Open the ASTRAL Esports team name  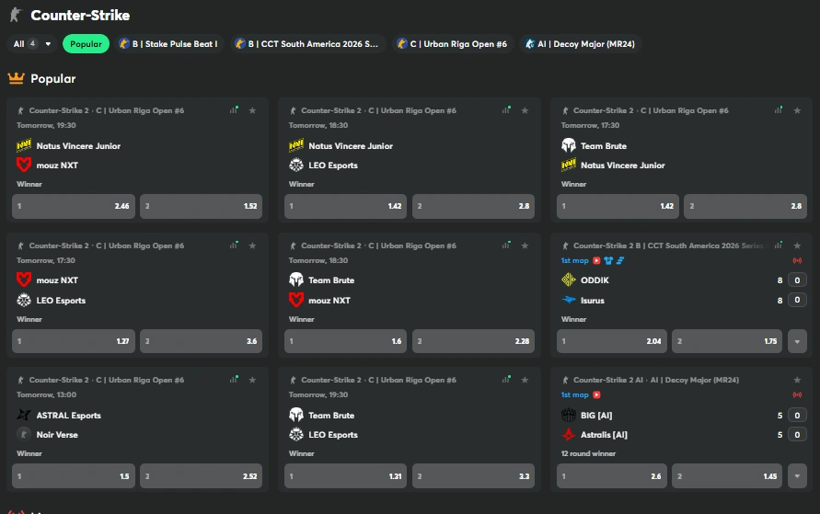(68, 416)
